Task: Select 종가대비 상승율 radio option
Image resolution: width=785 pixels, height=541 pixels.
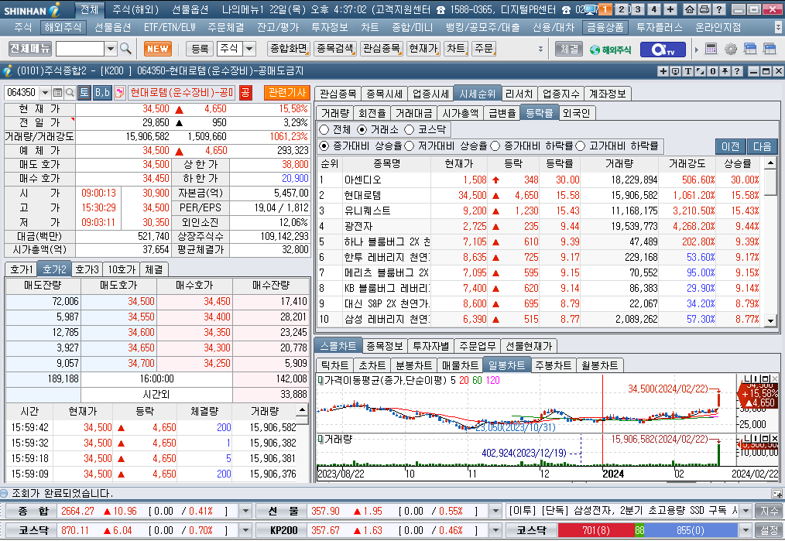Action: pos(324,146)
